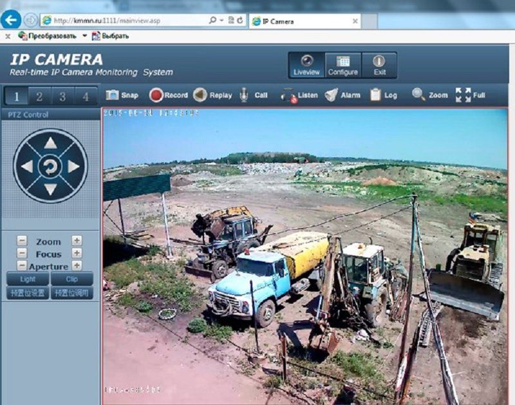
Task: Activate the Call microphone icon
Action: [244, 95]
